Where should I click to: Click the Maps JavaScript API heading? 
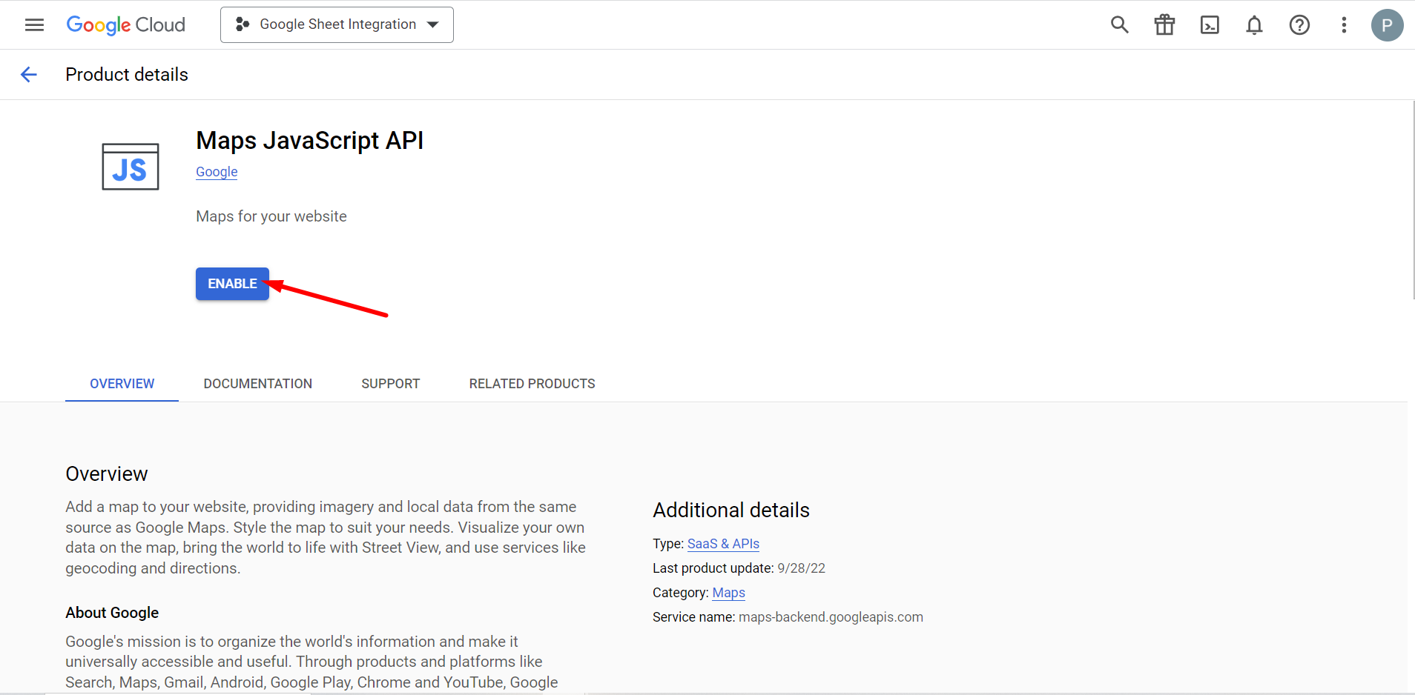click(x=310, y=140)
